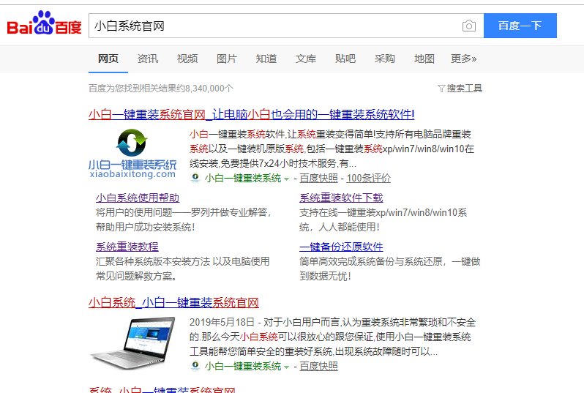This screenshot has height=393, width=584.
Task: Click the laptop thumbnail image
Action: click(x=132, y=343)
